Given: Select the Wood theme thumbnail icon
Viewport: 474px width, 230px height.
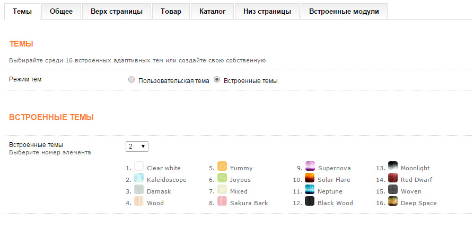Looking at the screenshot, I should tap(139, 201).
